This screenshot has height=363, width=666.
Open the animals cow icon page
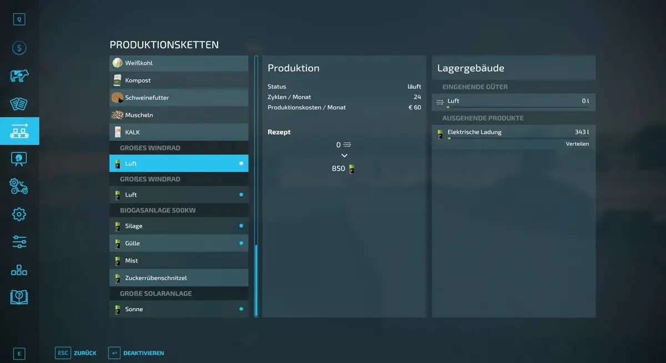tap(19, 76)
